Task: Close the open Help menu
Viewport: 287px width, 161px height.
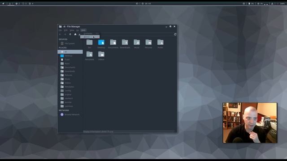Action: (83, 30)
